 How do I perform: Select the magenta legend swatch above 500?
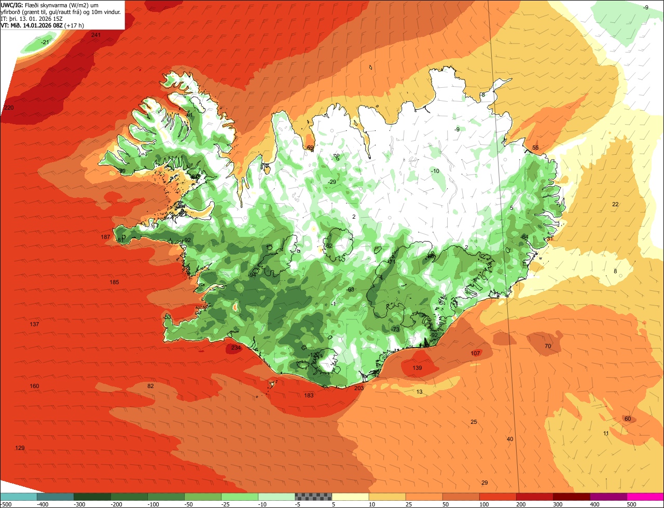coord(645,497)
